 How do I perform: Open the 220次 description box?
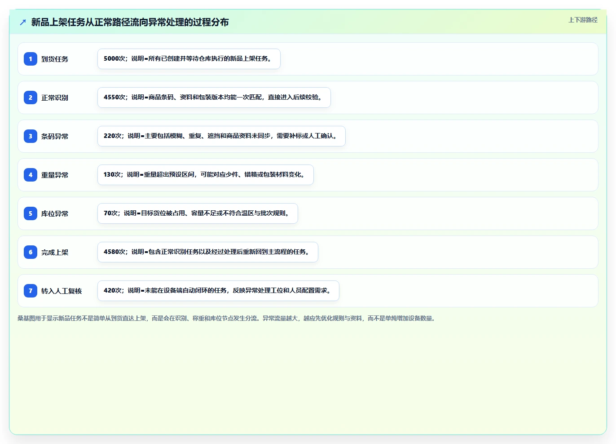click(x=221, y=136)
